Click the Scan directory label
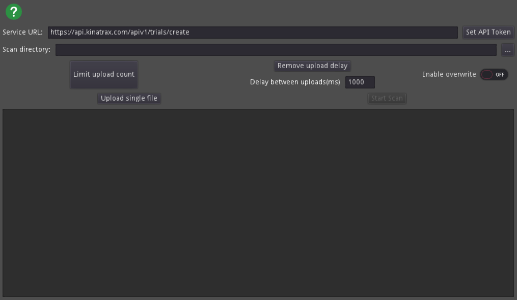The image size is (517, 300). [26, 50]
